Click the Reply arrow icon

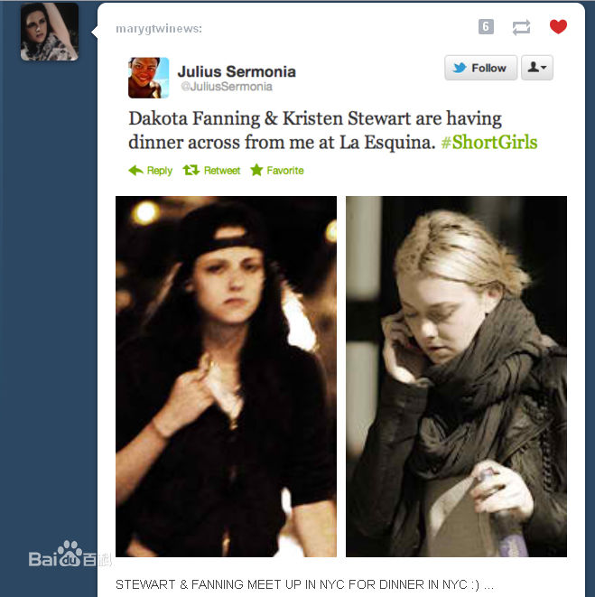(136, 170)
